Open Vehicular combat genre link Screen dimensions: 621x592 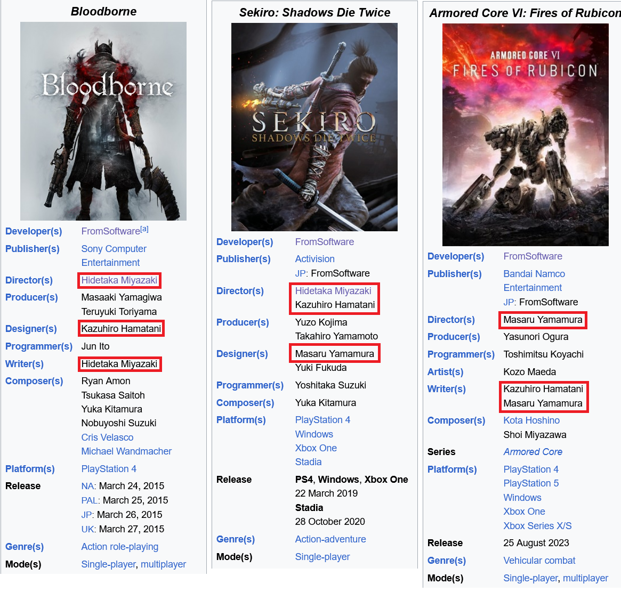(539, 561)
